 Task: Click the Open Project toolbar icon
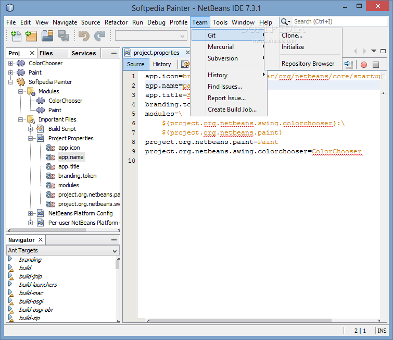click(x=47, y=35)
